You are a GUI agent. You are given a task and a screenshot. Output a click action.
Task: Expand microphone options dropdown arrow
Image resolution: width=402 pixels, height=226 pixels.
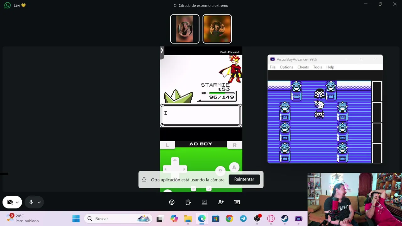39,202
